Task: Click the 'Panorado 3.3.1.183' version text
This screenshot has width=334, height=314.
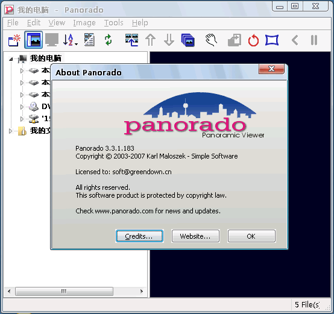Action: tap(105, 148)
